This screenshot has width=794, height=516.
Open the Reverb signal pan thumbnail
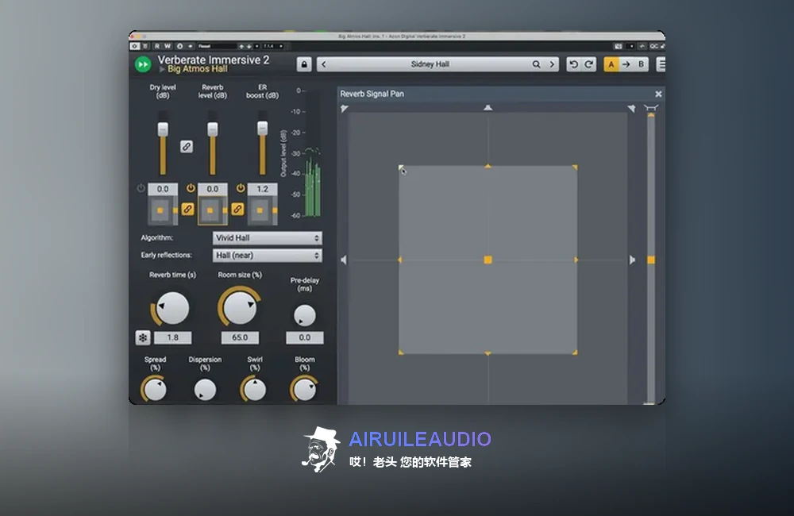coord(213,210)
